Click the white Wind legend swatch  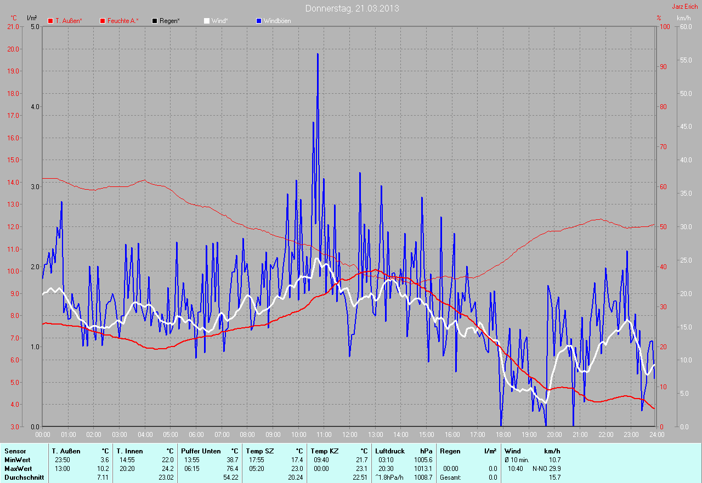[207, 21]
